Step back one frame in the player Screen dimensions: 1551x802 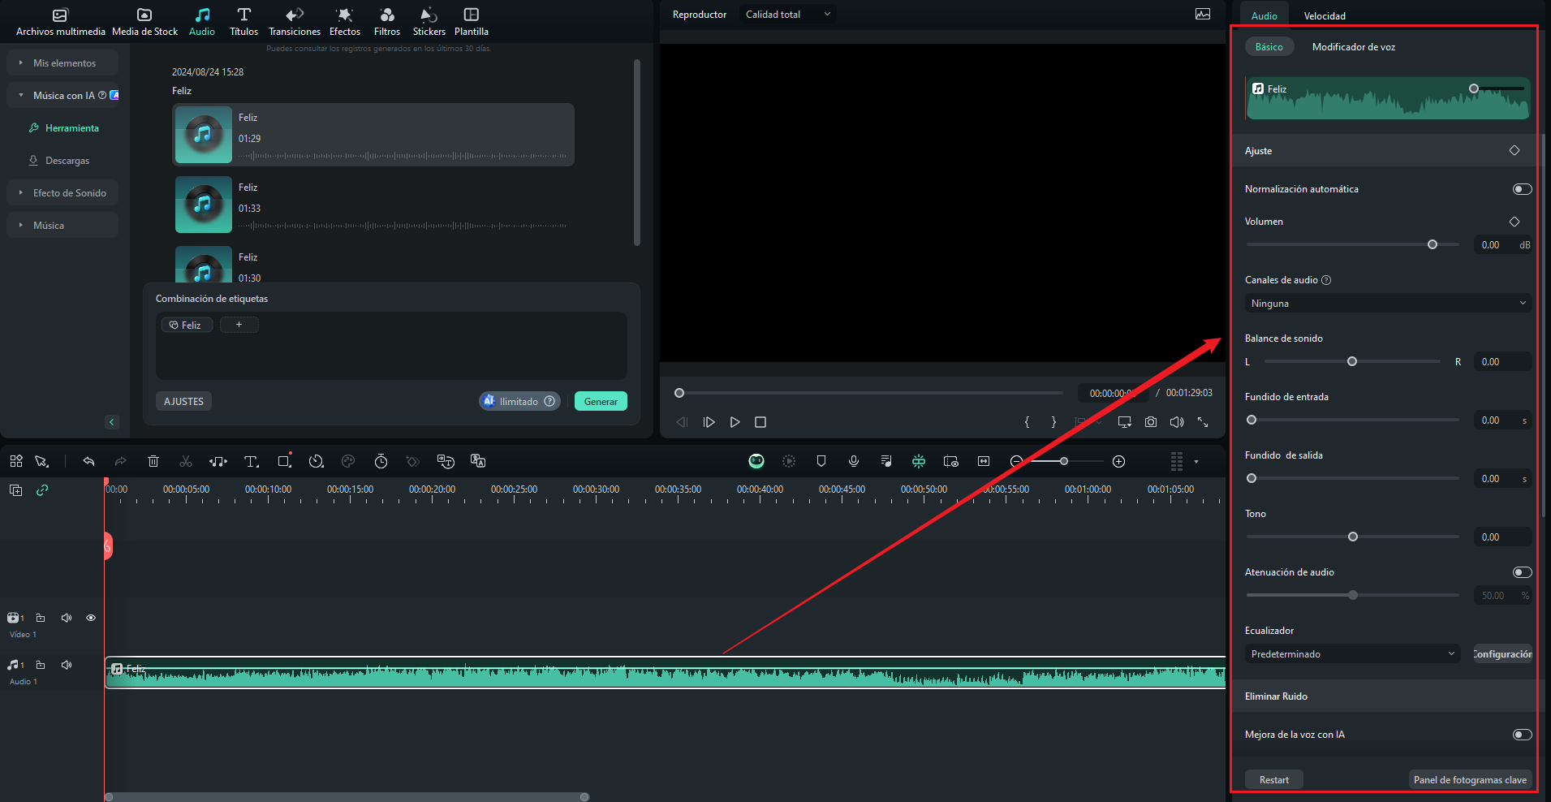(683, 422)
